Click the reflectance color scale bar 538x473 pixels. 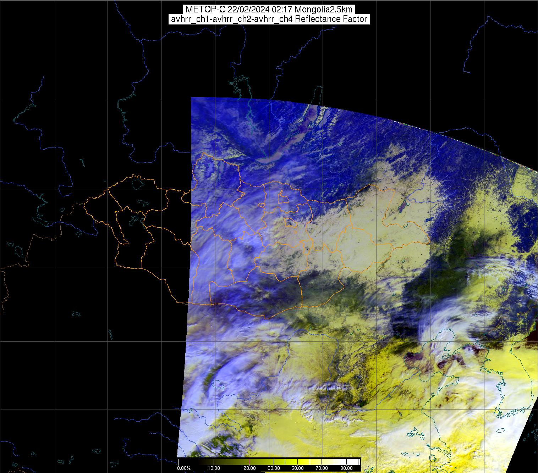(269, 462)
